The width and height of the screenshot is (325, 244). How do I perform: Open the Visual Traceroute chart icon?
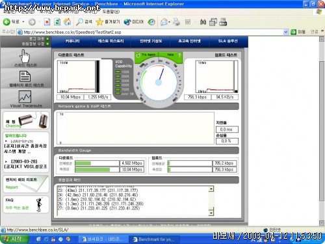[x=25, y=96]
